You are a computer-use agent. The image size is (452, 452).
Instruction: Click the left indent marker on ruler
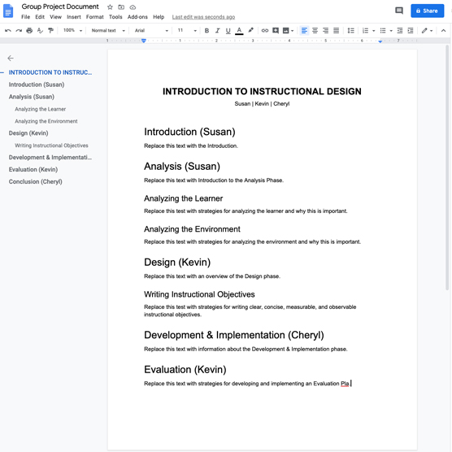(x=144, y=41)
